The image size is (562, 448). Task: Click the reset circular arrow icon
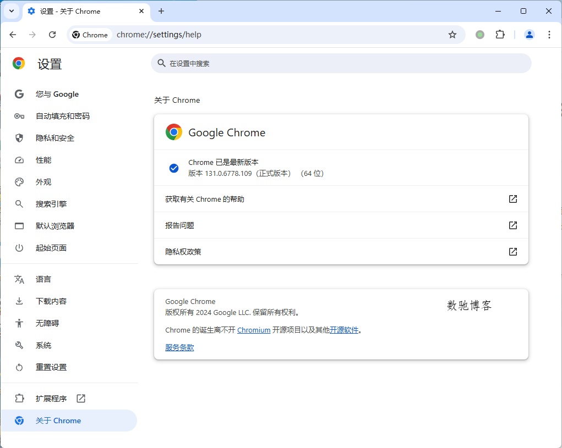[x=19, y=368]
